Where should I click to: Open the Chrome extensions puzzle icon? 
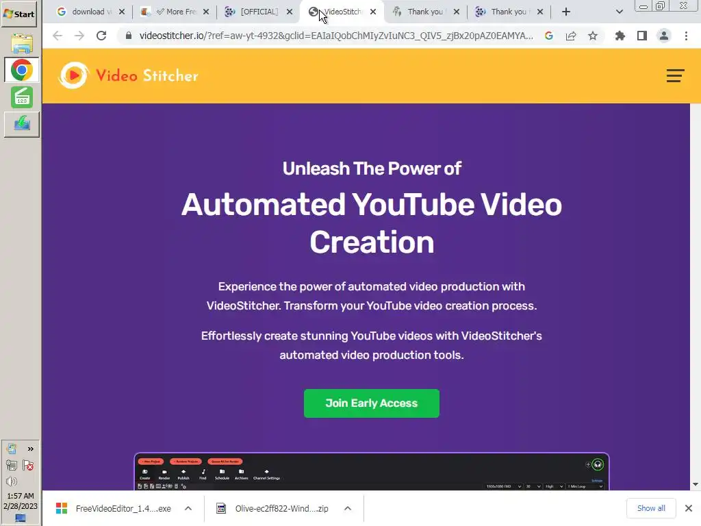(x=620, y=36)
